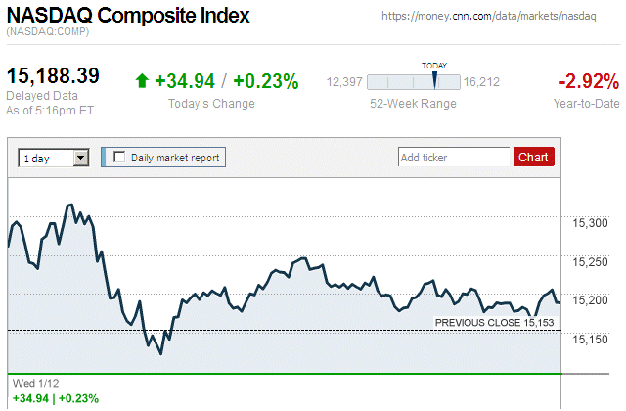Click the PREVIOUS CLOSE 15,153 label

click(501, 322)
